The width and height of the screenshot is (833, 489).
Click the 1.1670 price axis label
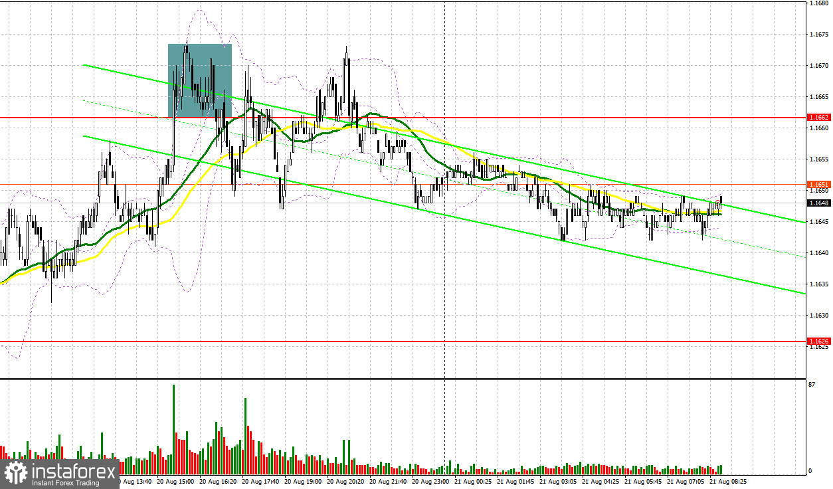818,65
